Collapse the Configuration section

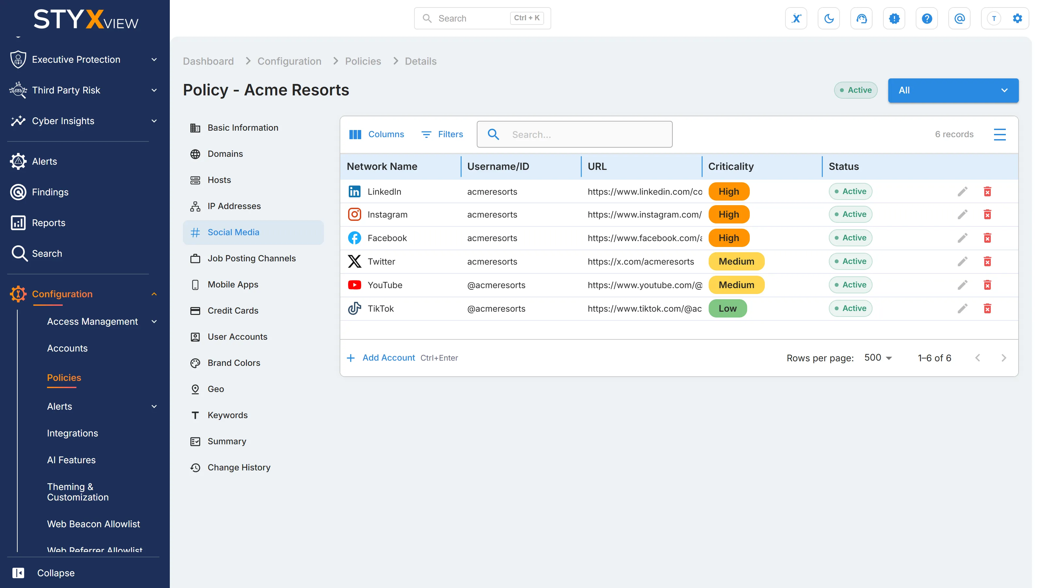(83, 294)
